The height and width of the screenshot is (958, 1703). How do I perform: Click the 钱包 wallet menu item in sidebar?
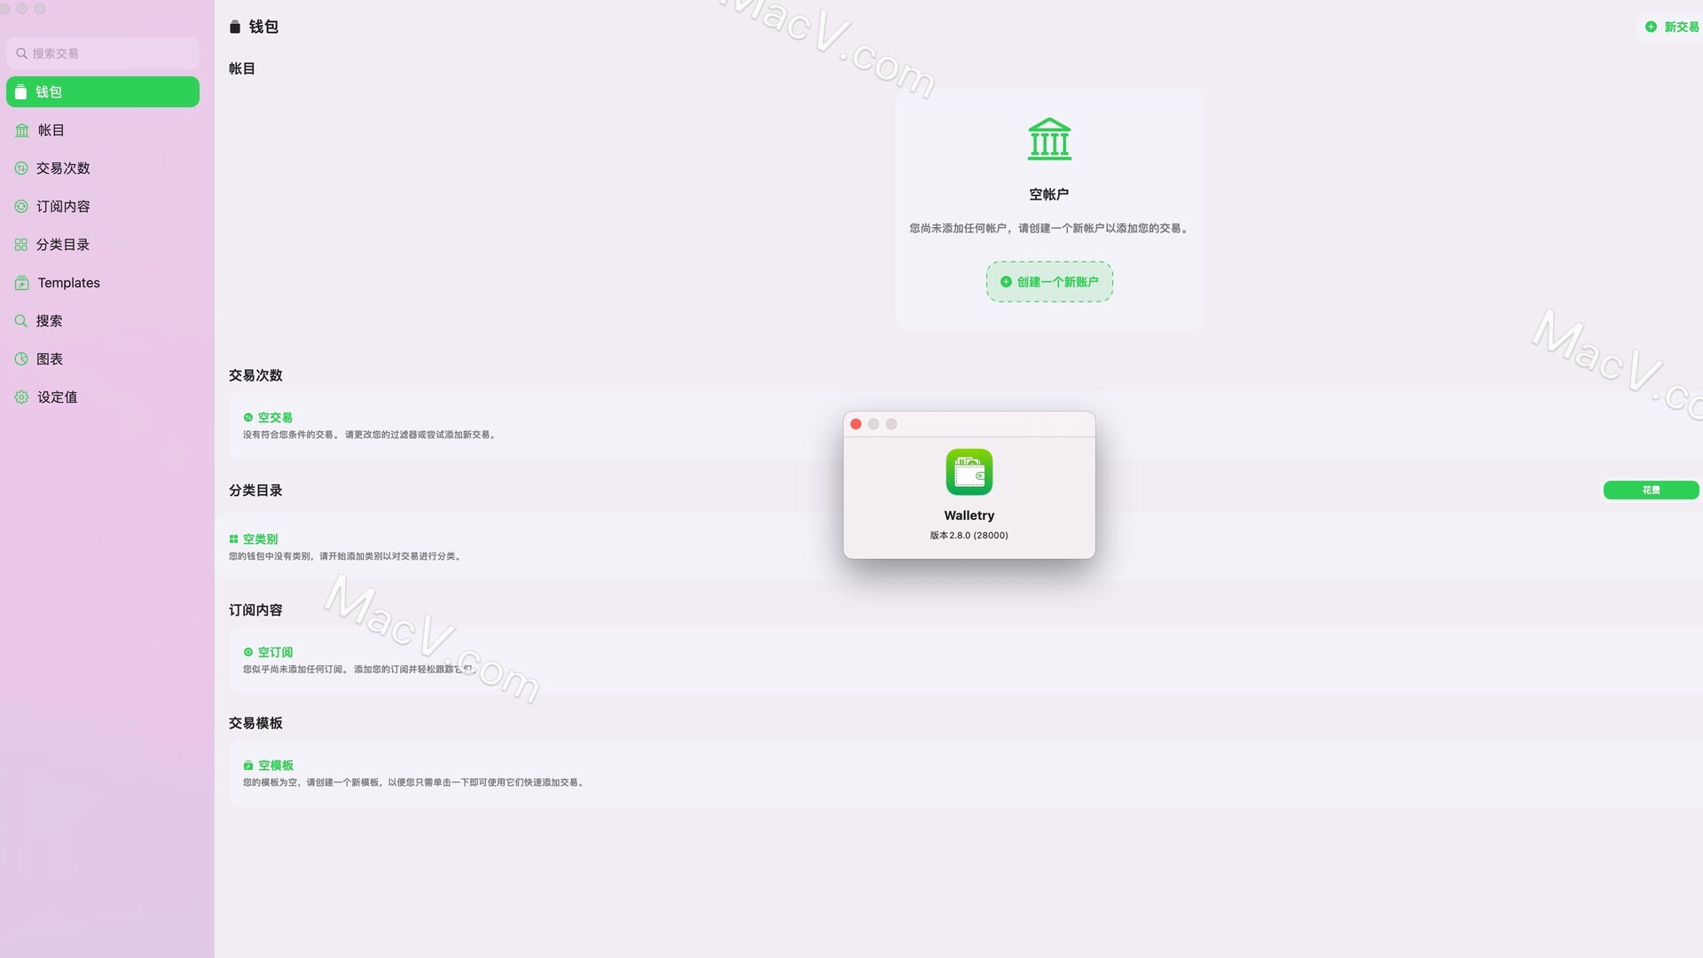coord(103,91)
